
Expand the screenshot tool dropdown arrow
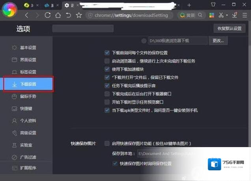(x=227, y=15)
